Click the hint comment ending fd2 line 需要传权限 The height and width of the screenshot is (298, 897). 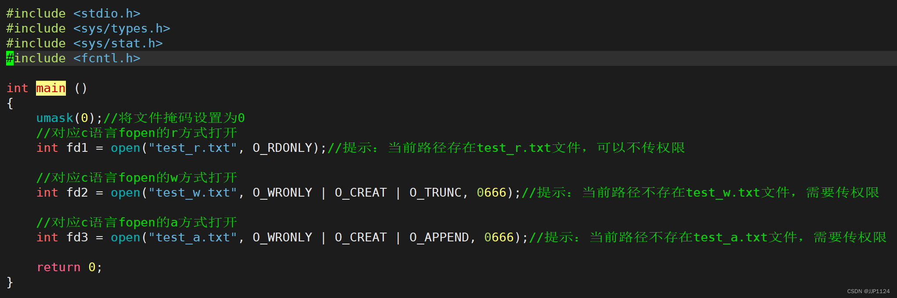pos(700,193)
